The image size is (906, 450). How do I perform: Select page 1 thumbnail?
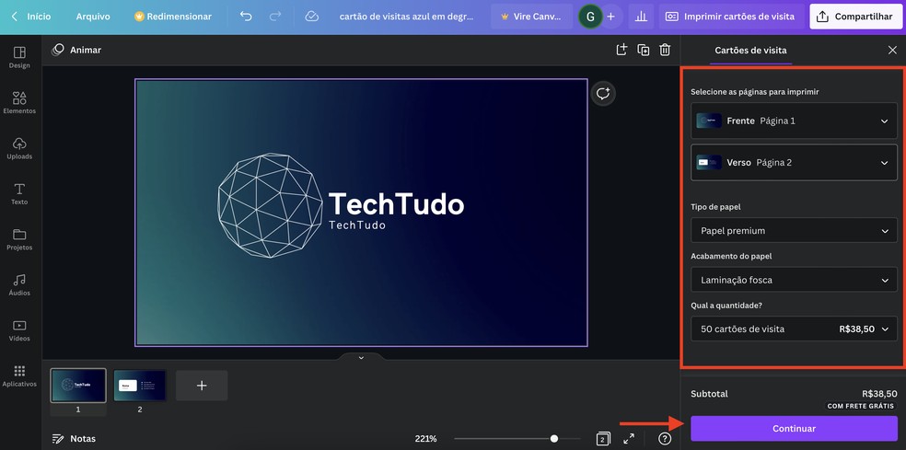point(78,386)
